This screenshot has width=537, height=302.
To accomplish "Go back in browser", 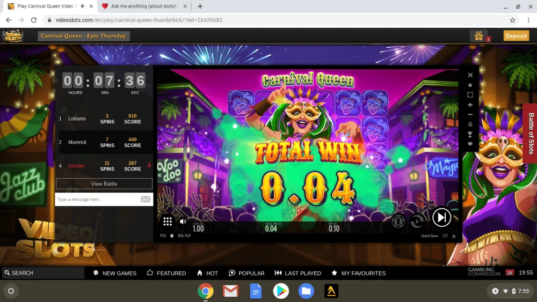I will (x=9, y=20).
